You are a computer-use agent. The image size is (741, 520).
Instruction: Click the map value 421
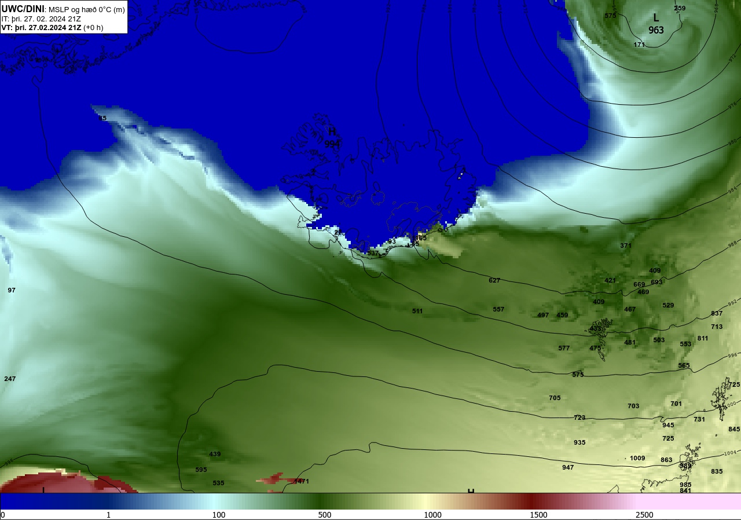(x=610, y=280)
